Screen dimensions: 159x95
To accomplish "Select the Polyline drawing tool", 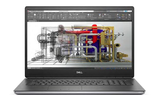I will click(32, 16).
